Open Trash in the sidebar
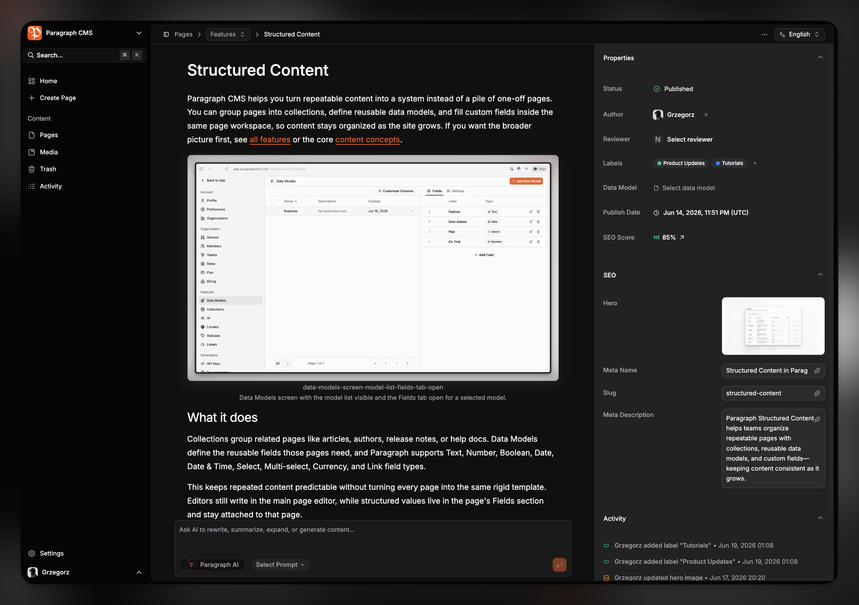Viewport: 859px width, 605px height. 48,169
